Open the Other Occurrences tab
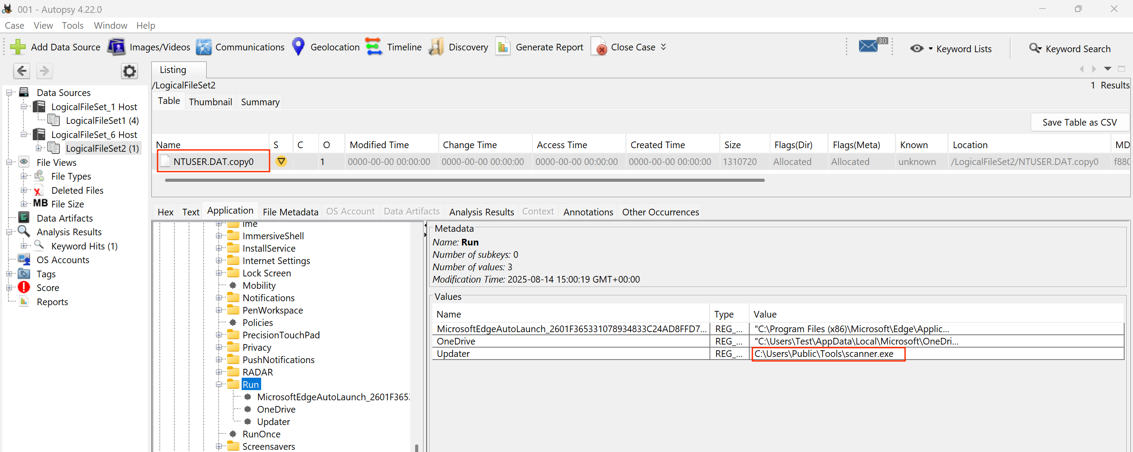 [660, 212]
